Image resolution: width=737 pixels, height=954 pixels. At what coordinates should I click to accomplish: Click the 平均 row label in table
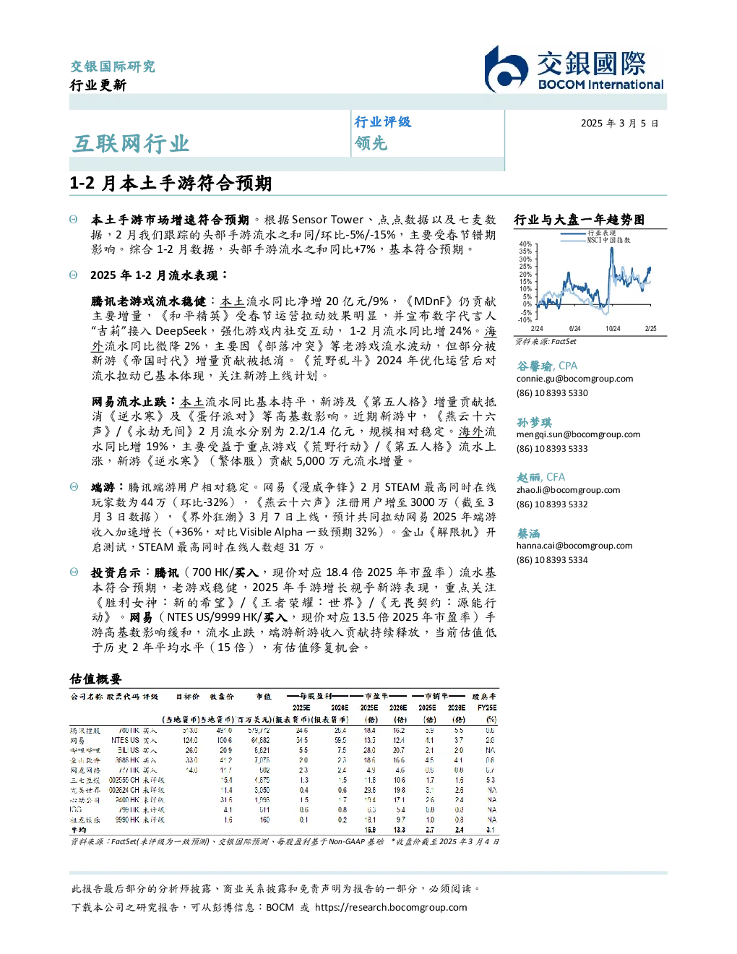pyautogui.click(x=77, y=830)
